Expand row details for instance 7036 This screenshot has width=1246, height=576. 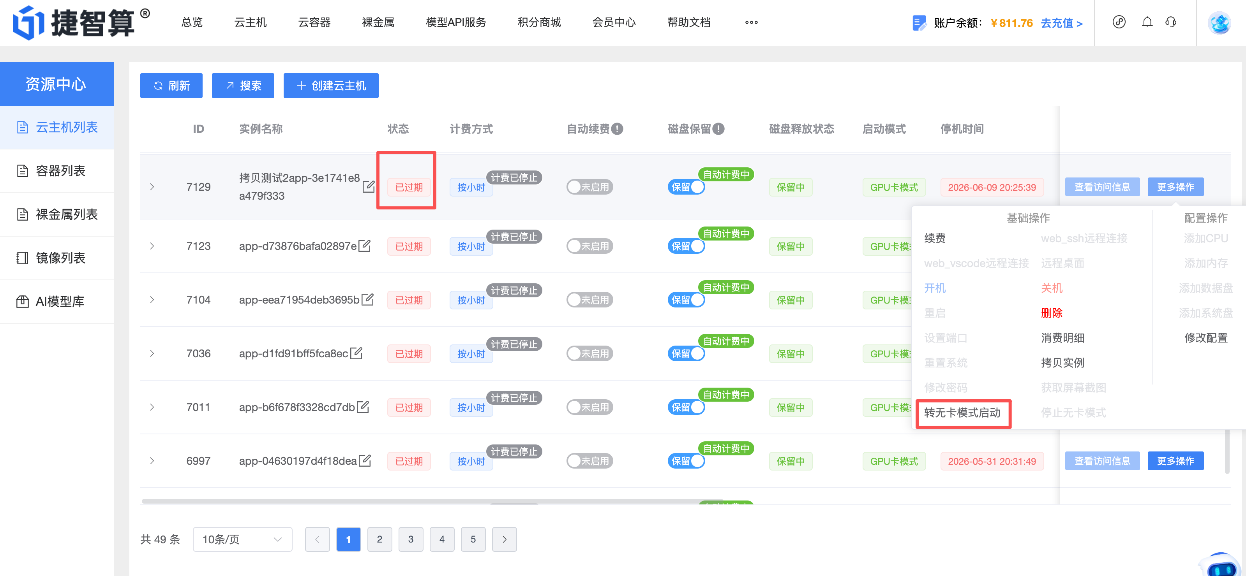(x=152, y=353)
